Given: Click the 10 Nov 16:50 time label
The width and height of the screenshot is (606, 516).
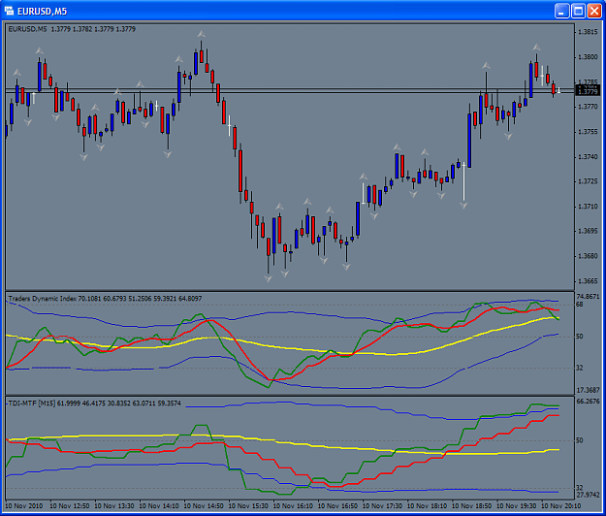Looking at the screenshot, I should pos(337,505).
